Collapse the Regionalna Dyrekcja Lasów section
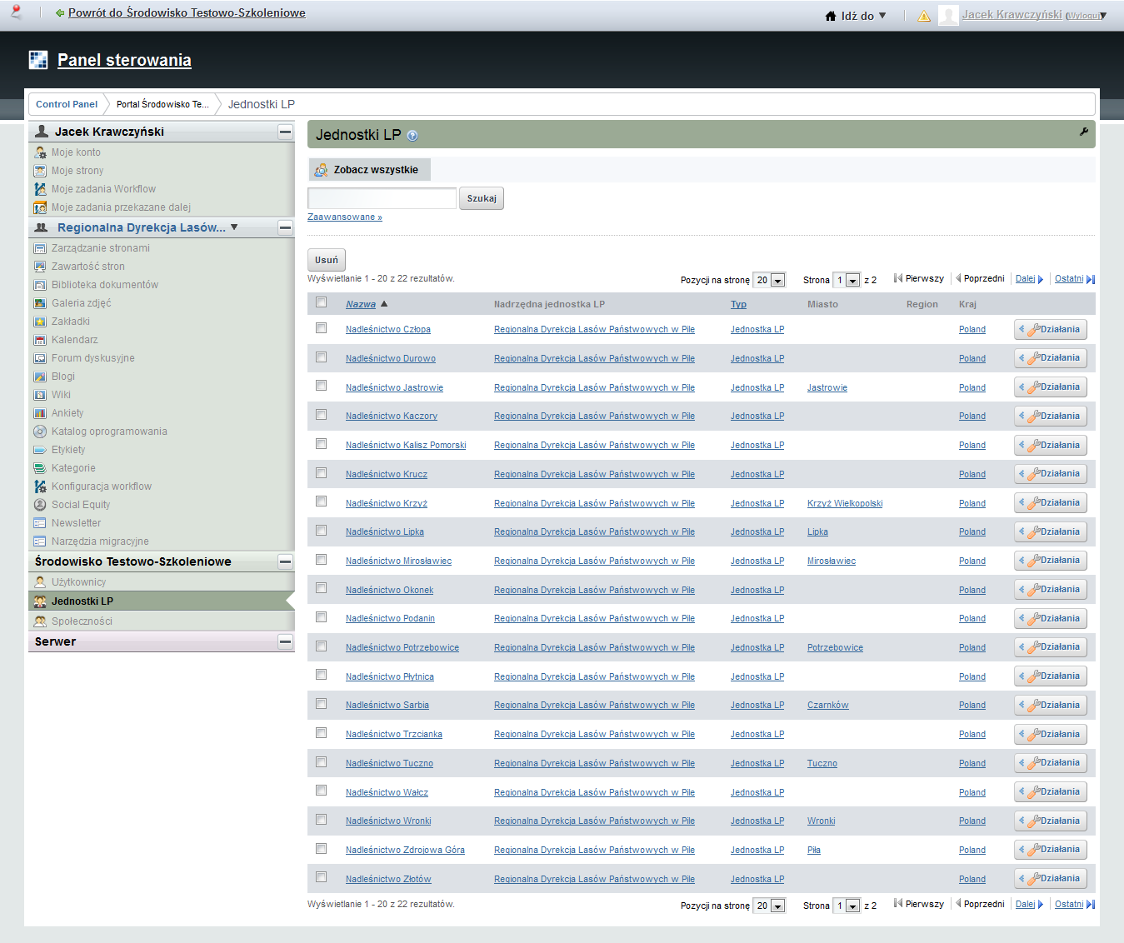The height and width of the screenshot is (943, 1124). 286,227
